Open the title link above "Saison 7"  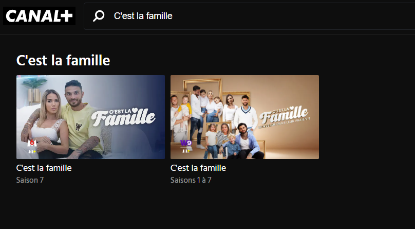tap(44, 168)
